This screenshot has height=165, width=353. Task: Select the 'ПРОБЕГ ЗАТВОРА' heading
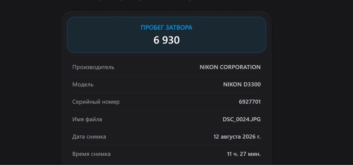click(166, 27)
